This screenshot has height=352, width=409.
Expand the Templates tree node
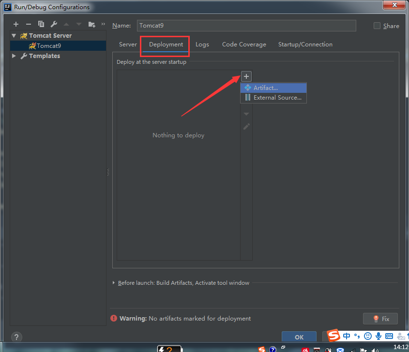(x=14, y=56)
